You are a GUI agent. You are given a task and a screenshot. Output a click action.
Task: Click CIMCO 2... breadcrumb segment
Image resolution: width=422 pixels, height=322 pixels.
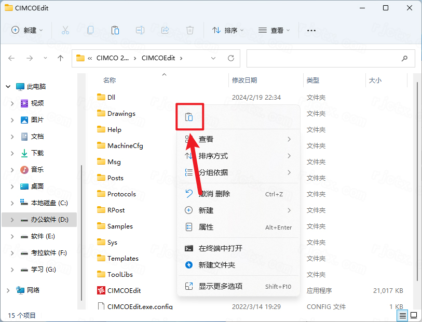(x=113, y=58)
